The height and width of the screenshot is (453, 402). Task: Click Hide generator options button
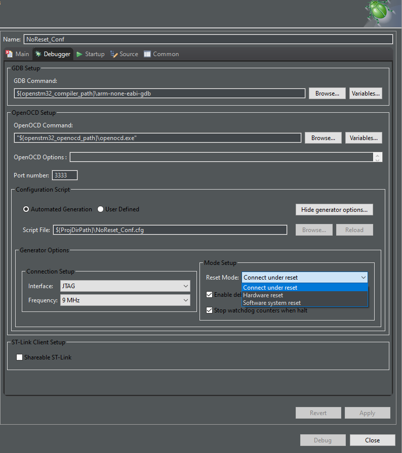coord(334,210)
